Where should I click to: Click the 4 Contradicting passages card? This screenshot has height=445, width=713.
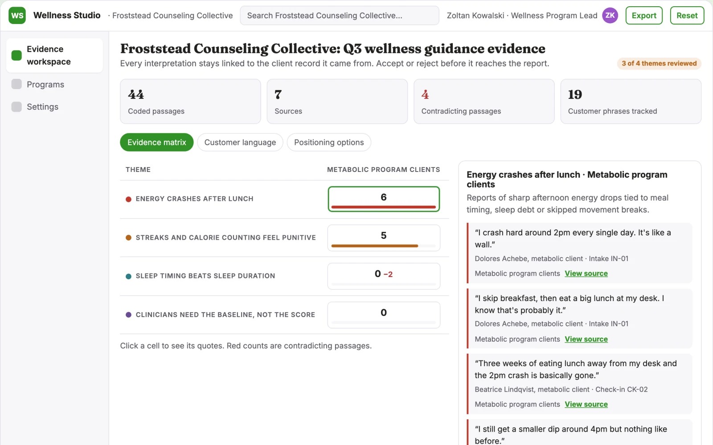(x=484, y=102)
